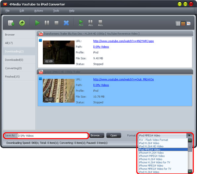The image size is (197, 174).
Task: Click the 9.40 MB file size value
Action: [x=98, y=58]
